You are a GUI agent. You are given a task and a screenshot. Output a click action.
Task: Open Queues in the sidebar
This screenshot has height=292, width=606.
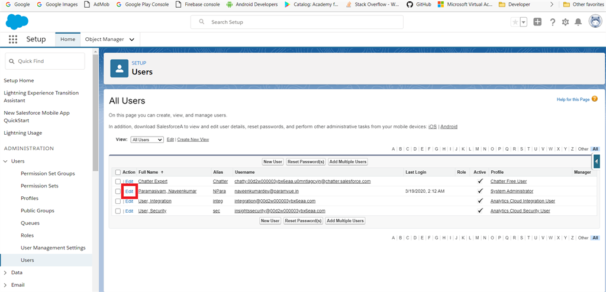point(30,223)
